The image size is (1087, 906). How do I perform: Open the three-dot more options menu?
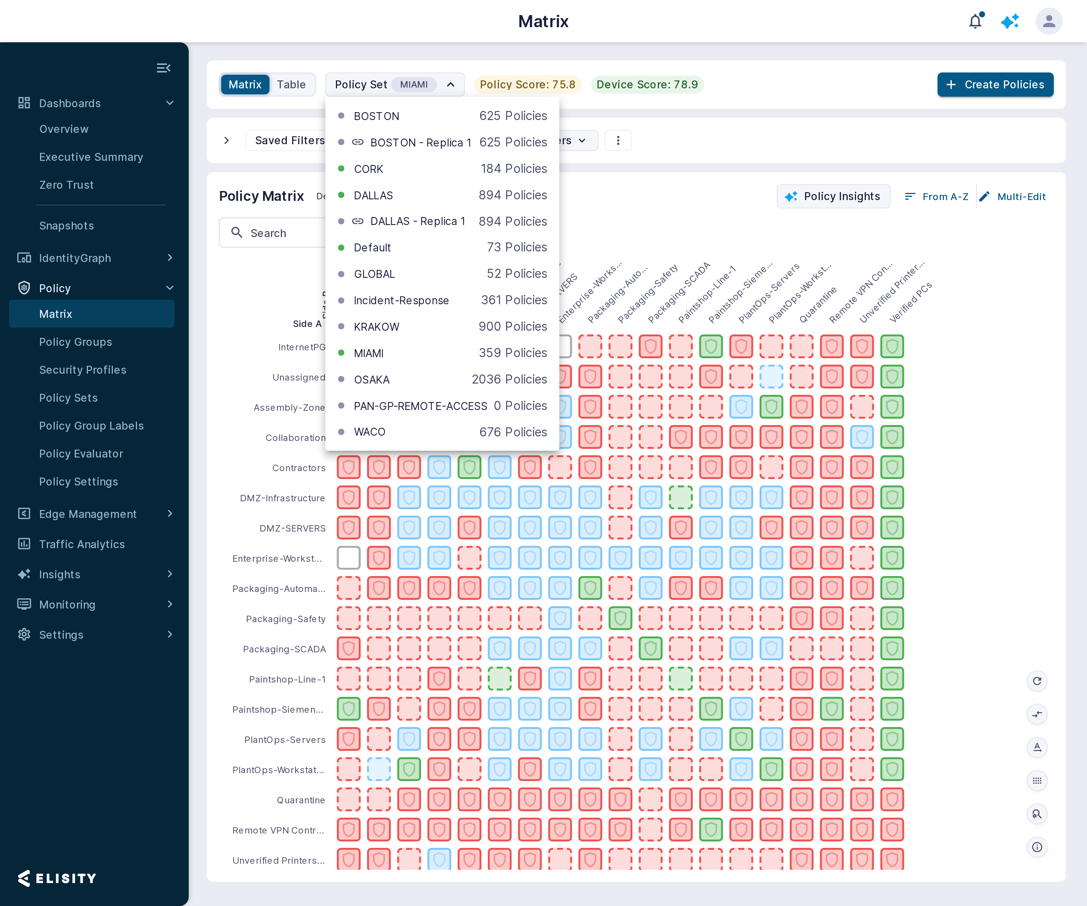[617, 140]
